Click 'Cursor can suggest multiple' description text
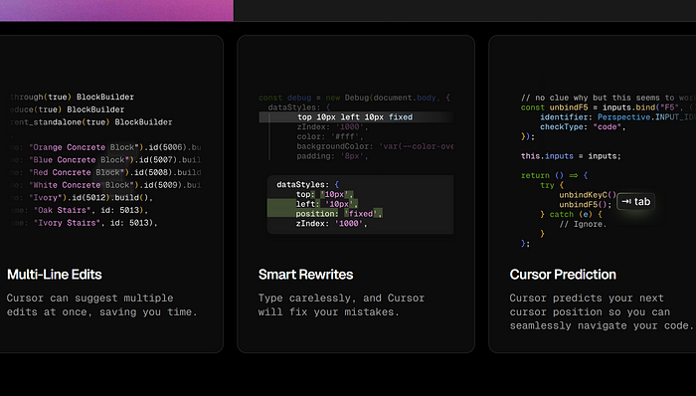Image resolution: width=696 pixels, height=396 pixels. pos(101,305)
